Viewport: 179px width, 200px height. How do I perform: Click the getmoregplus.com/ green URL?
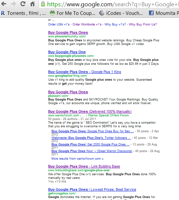(x=62, y=193)
